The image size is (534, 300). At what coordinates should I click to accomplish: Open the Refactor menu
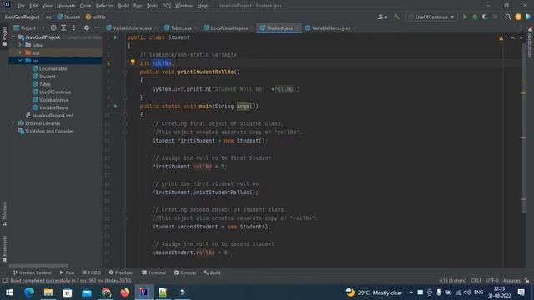(x=104, y=6)
